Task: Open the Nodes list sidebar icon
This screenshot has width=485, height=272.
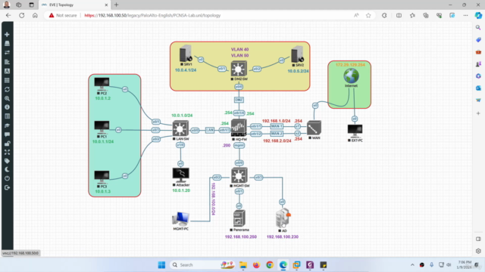Action: click(7, 44)
